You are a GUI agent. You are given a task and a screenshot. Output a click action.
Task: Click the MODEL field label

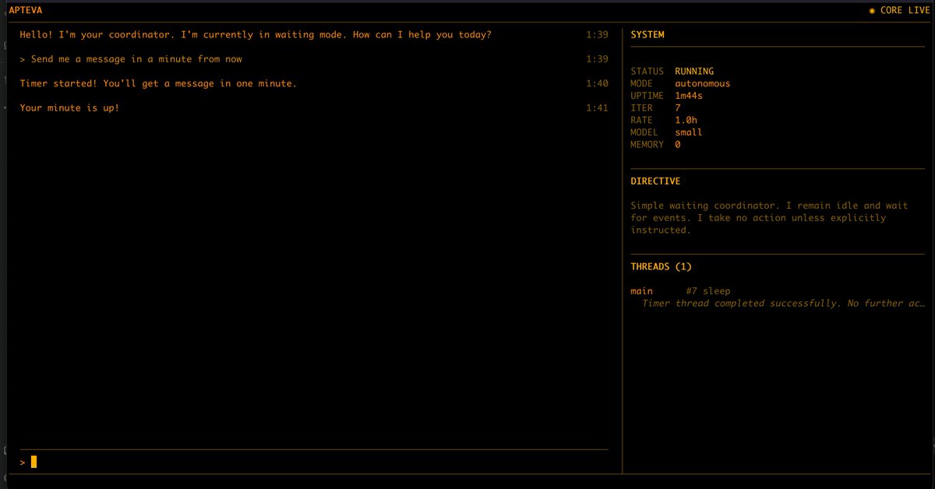[x=644, y=132]
